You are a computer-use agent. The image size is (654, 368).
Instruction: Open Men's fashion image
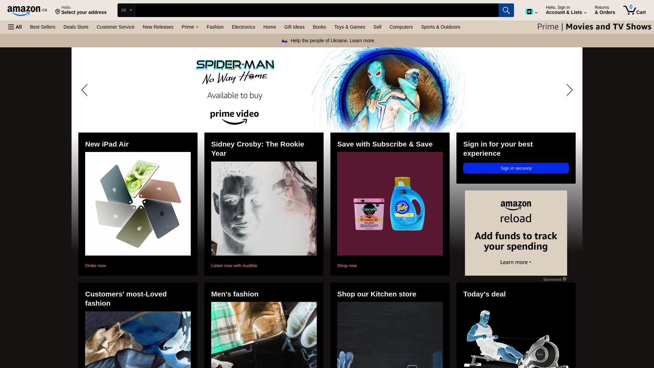tap(264, 335)
